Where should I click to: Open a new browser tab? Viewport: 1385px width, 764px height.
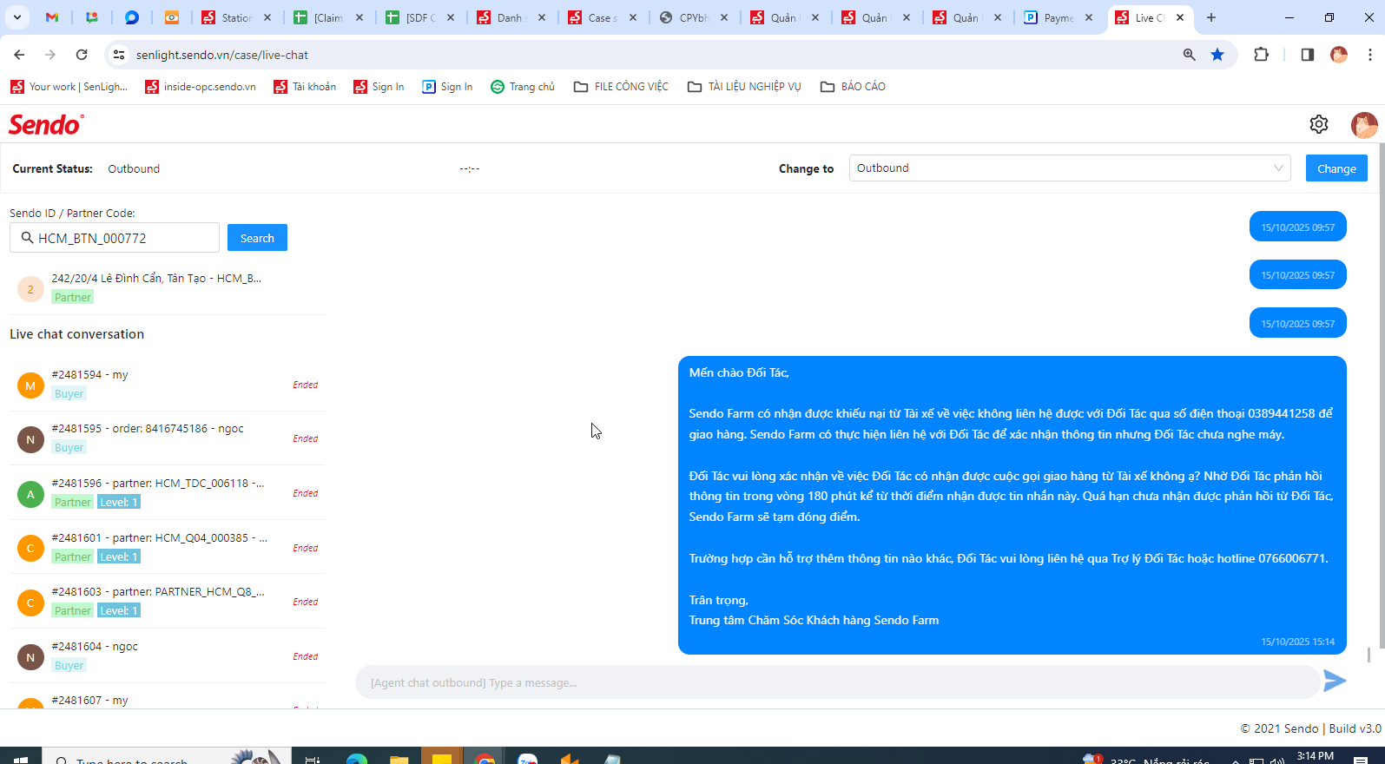tap(1211, 17)
